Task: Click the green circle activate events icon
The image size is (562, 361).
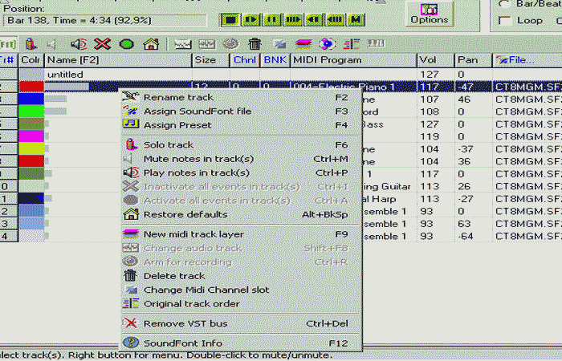Action: [x=126, y=43]
